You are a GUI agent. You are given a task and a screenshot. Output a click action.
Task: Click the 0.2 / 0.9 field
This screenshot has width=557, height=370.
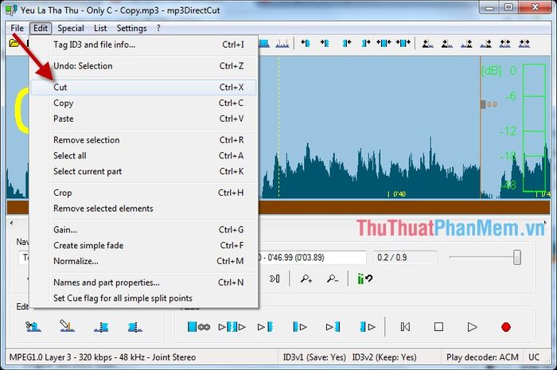point(404,258)
